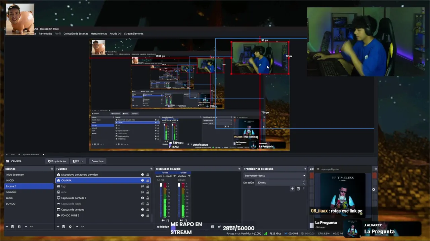This screenshot has height=241, width=430.
Task: Toggle lock on CAMARA source
Action: 147,180
